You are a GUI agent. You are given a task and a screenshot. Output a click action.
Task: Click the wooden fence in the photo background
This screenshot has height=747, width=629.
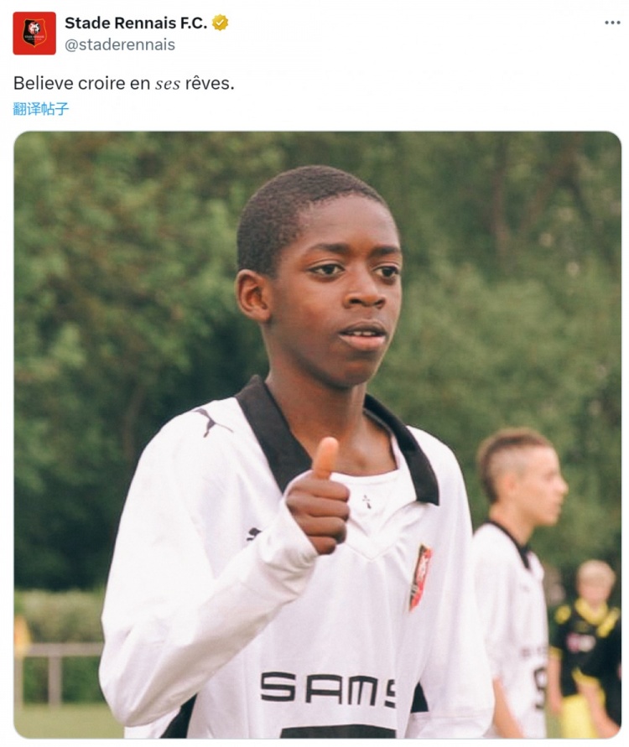tap(58, 672)
